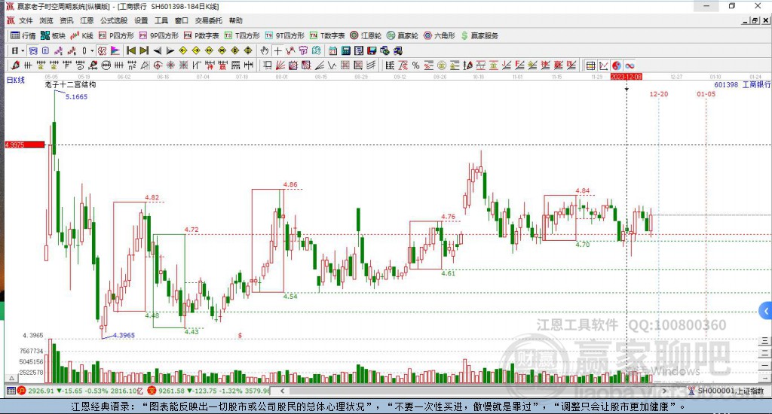The height and width of the screenshot is (414, 772).
Task: Toggle the blue-red infinity icon
Action: (630, 65)
